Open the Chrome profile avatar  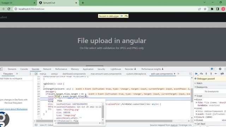(x=223, y=9)
